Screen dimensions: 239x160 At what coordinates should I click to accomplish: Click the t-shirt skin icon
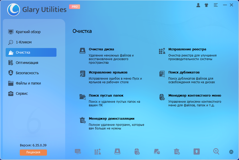click(206, 5)
